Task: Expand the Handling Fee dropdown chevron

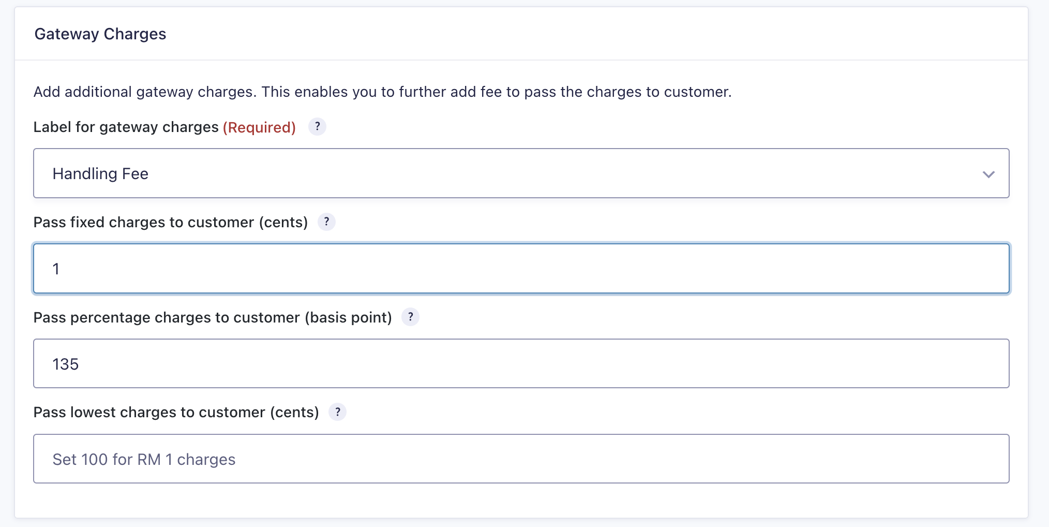Action: click(988, 174)
